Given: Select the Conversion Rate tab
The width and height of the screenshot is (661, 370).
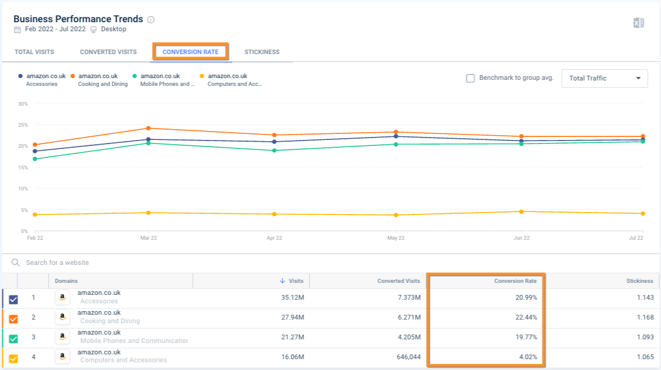Looking at the screenshot, I should click(x=190, y=52).
